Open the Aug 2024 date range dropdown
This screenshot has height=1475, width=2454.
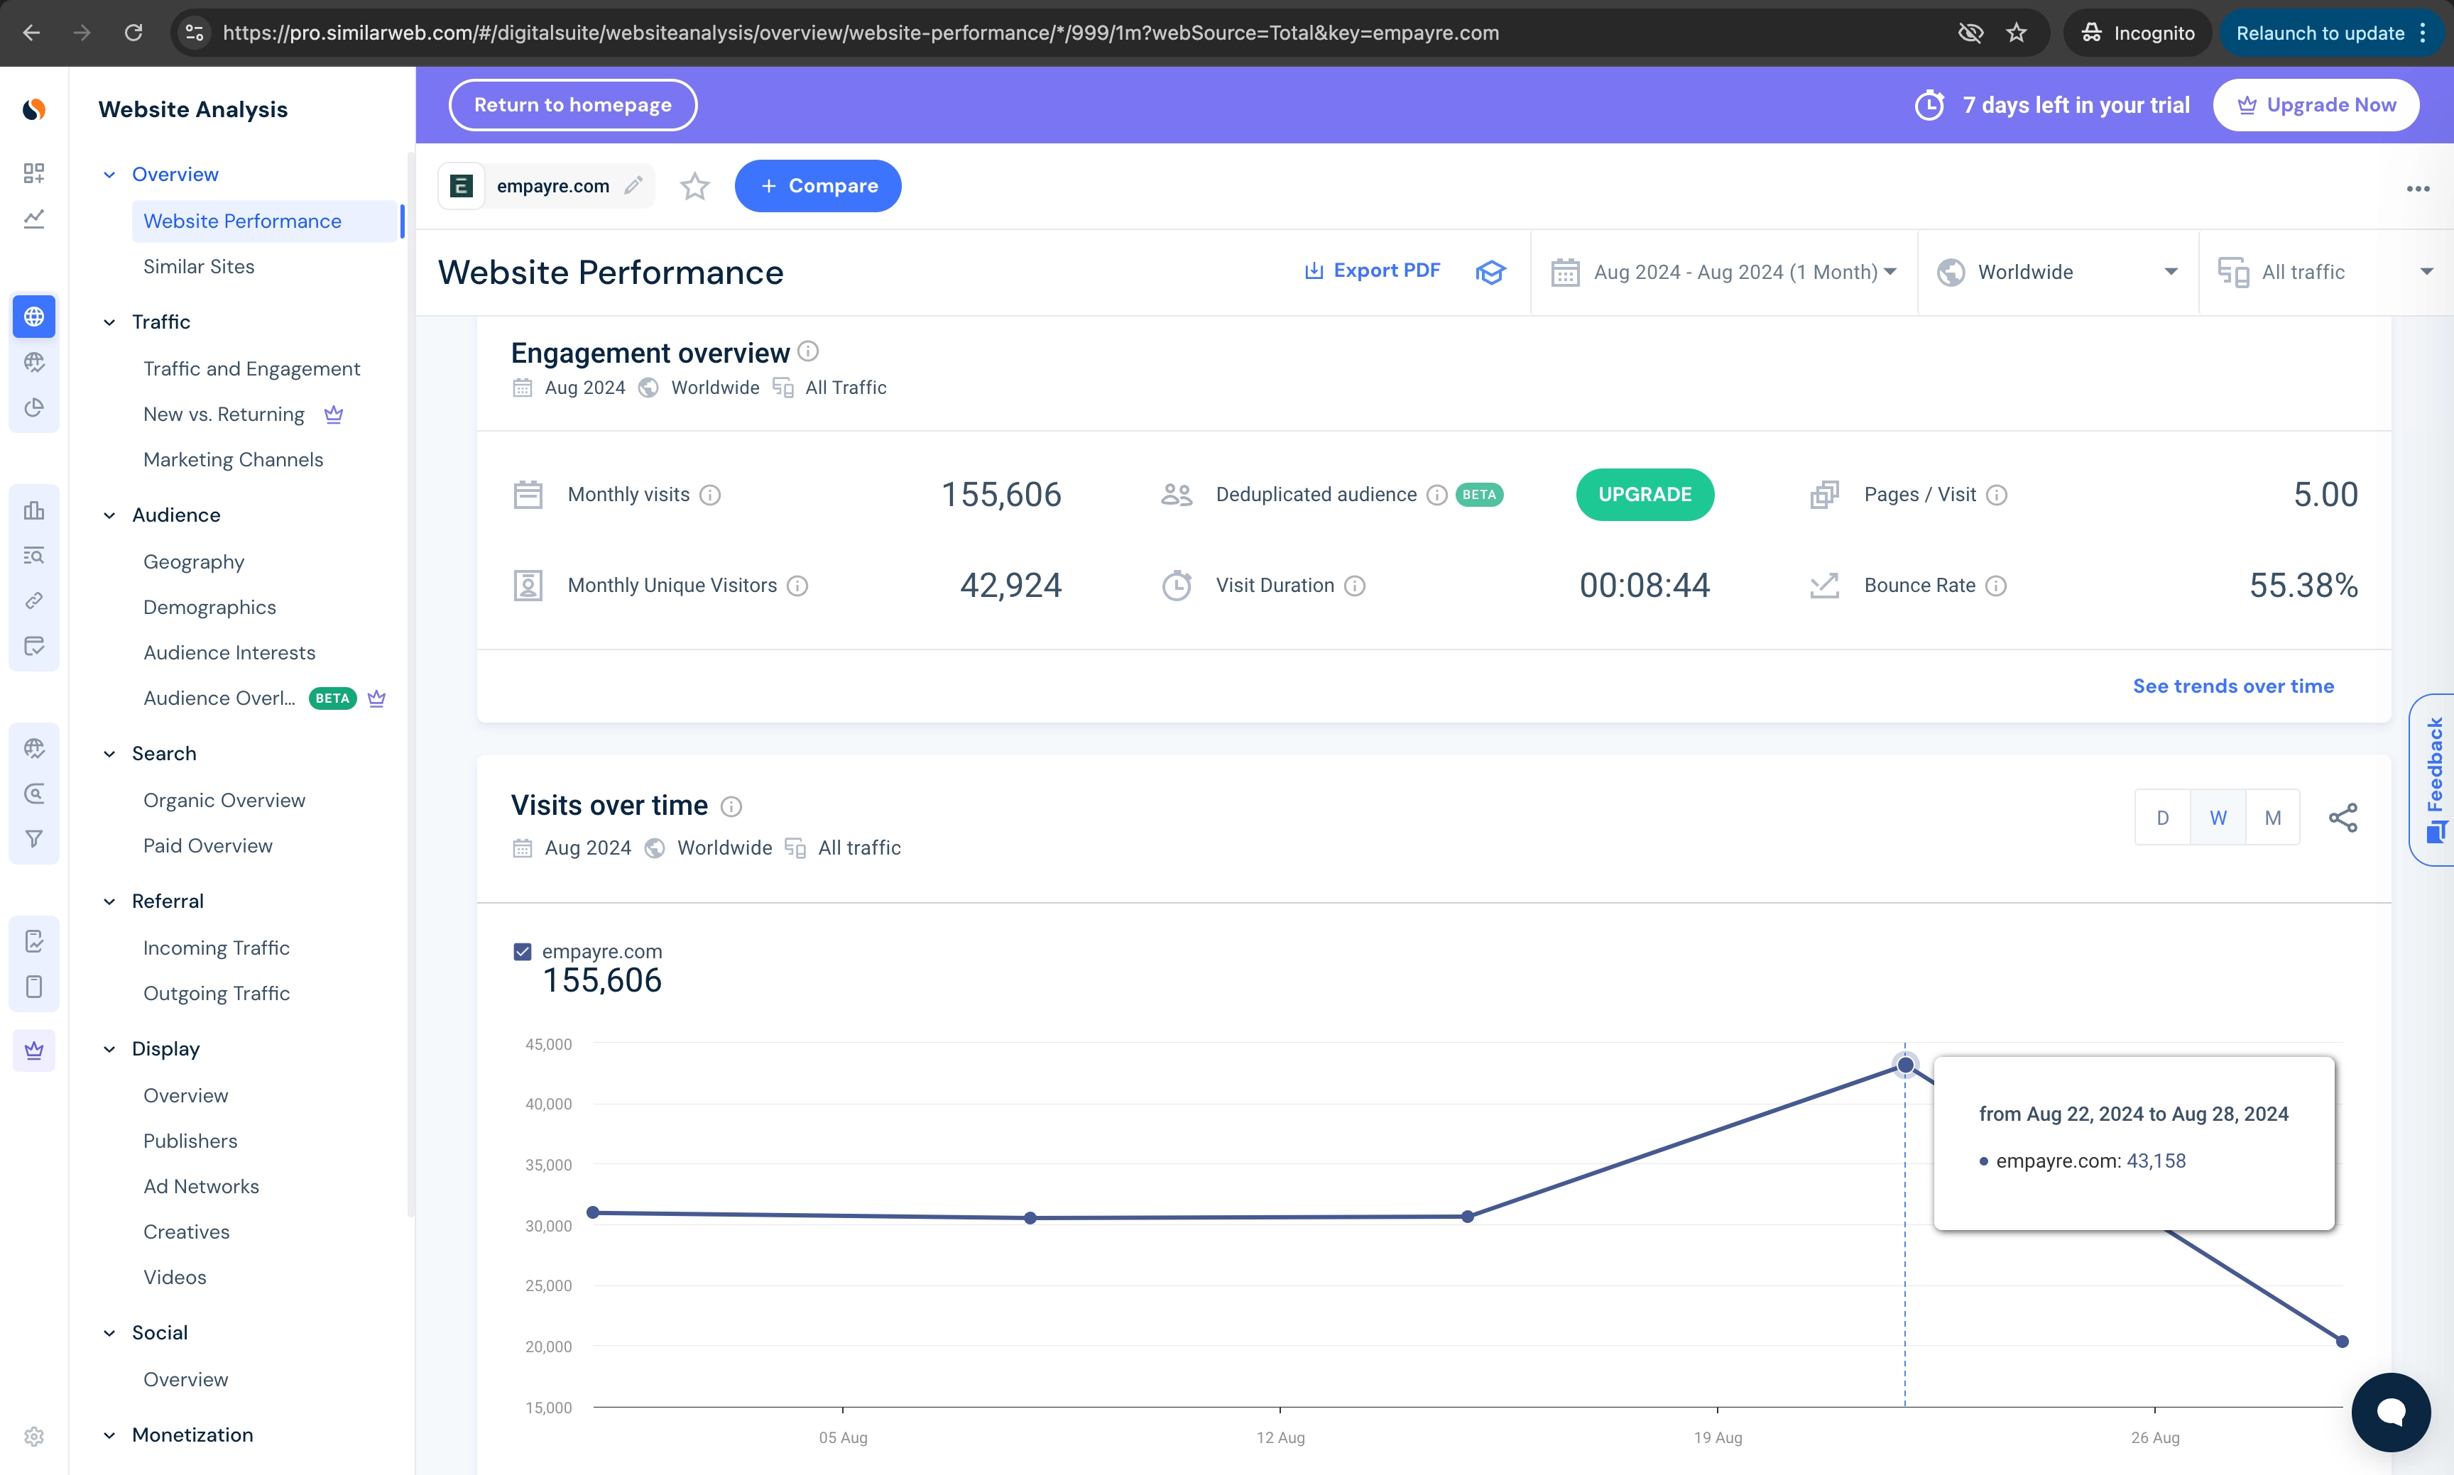(1725, 271)
